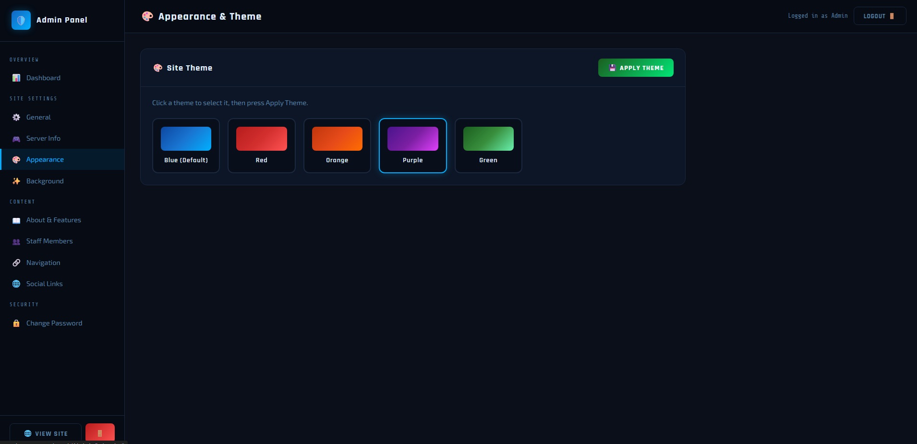Click the Change Password lock icon

(x=16, y=324)
